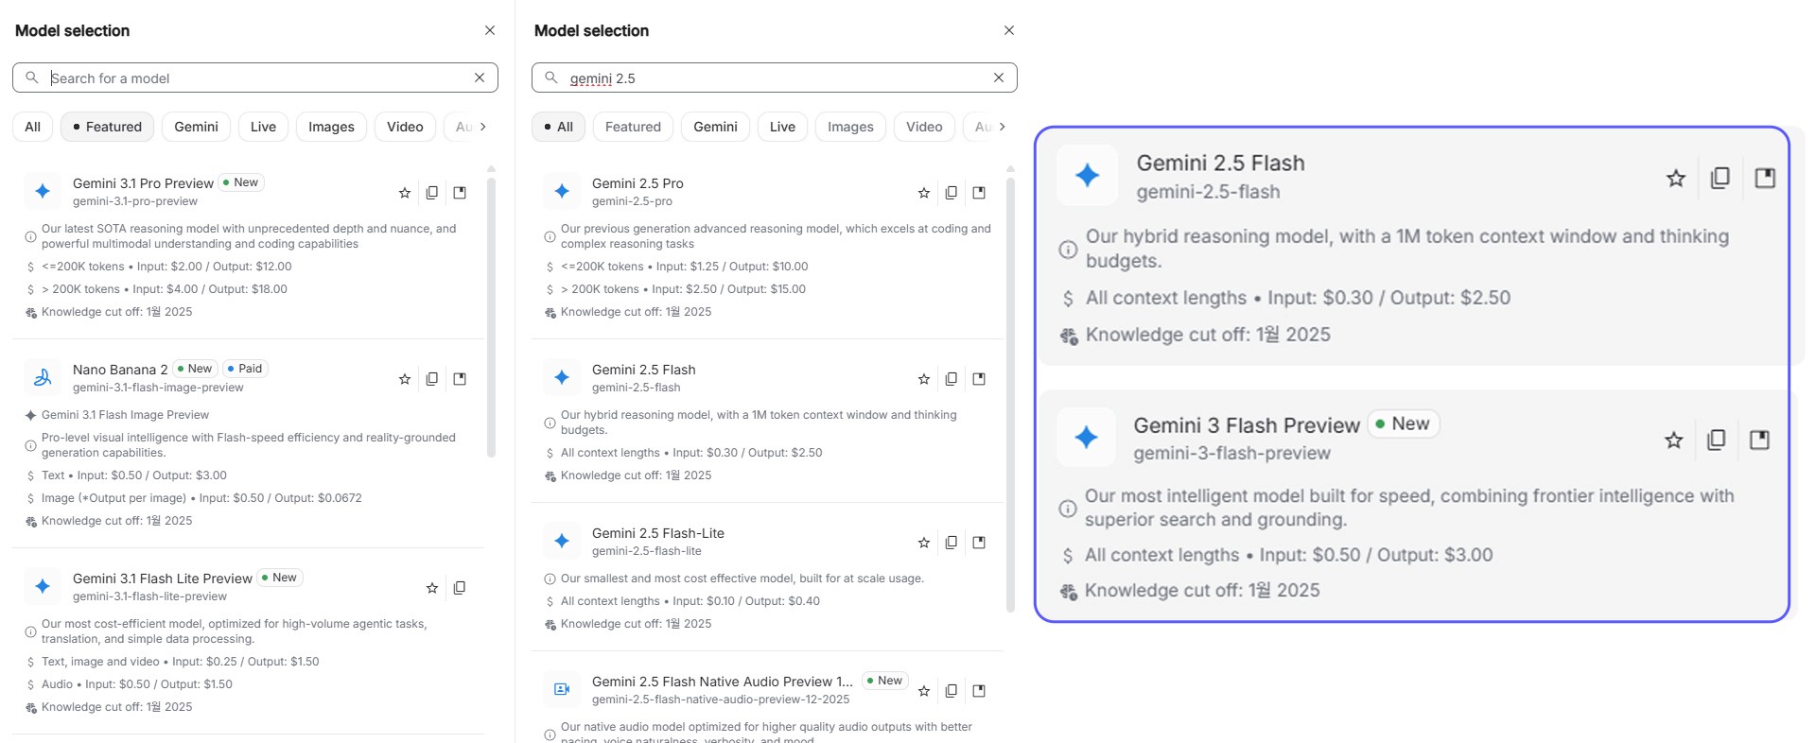The height and width of the screenshot is (743, 1816).
Task: Select Live filter in left panel
Action: (x=263, y=127)
